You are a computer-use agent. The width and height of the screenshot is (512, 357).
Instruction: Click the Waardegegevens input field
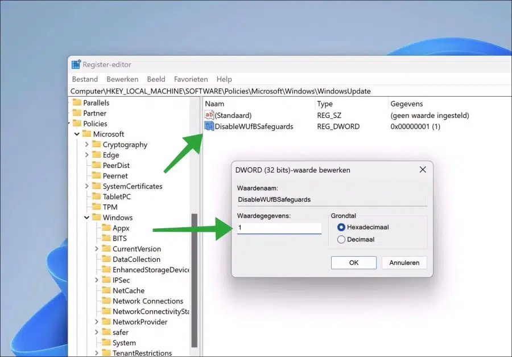coord(279,228)
